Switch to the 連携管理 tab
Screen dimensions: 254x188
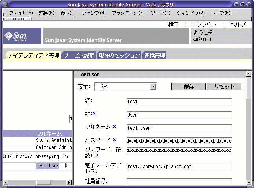click(155, 55)
